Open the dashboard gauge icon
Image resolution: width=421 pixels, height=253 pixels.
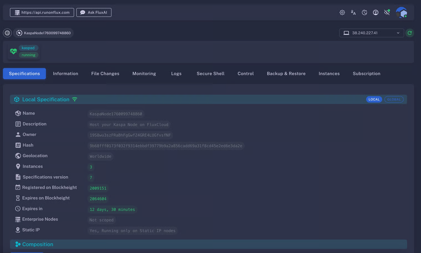point(376,12)
